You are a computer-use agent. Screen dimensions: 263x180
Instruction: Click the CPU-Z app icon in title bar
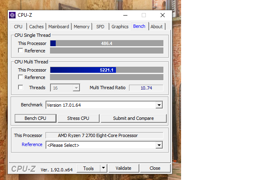pyautogui.click(x=12, y=15)
